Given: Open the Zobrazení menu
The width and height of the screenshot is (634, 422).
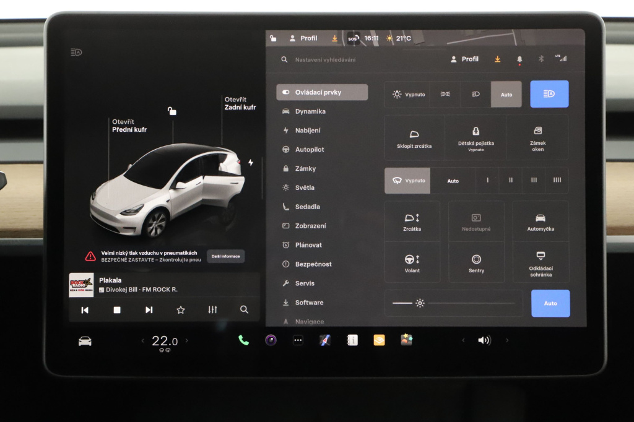Looking at the screenshot, I should click(x=322, y=226).
